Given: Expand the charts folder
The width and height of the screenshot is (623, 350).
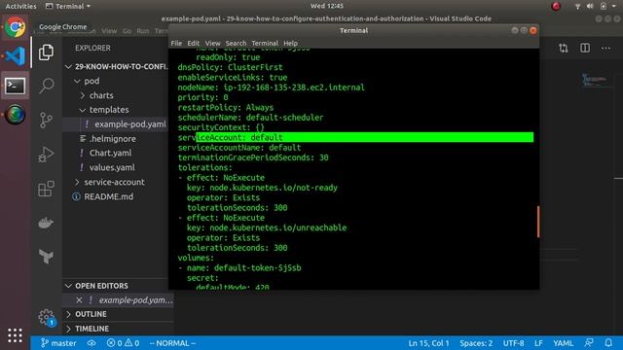Looking at the screenshot, I should pos(82,95).
